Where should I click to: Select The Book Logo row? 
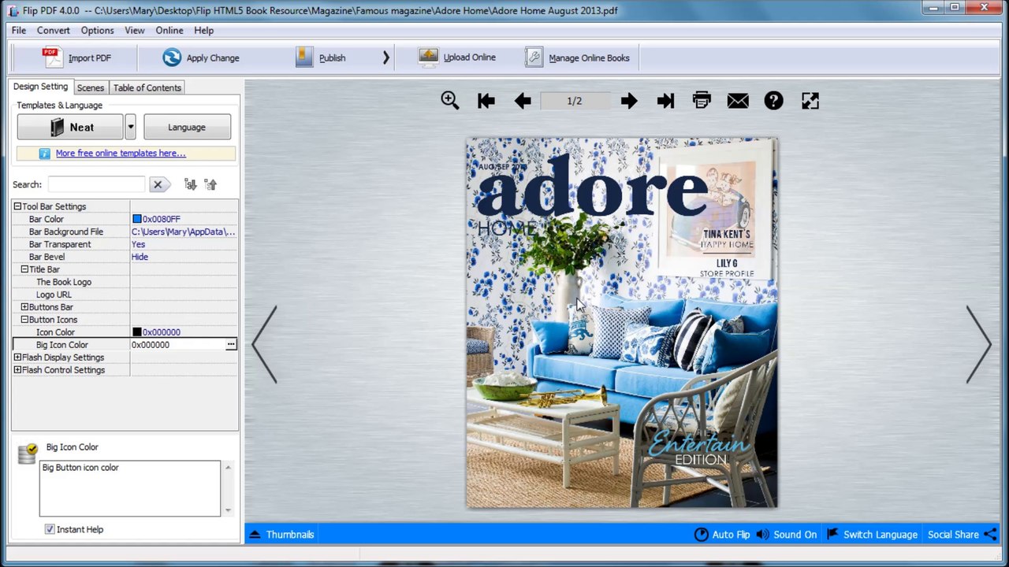point(125,282)
